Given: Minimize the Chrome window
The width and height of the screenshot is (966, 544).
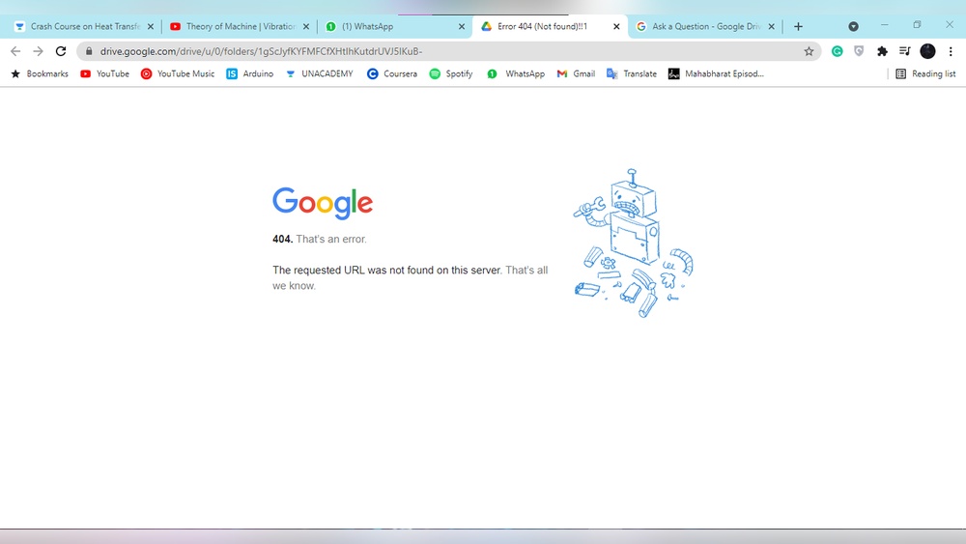Looking at the screenshot, I should pos(885,25).
